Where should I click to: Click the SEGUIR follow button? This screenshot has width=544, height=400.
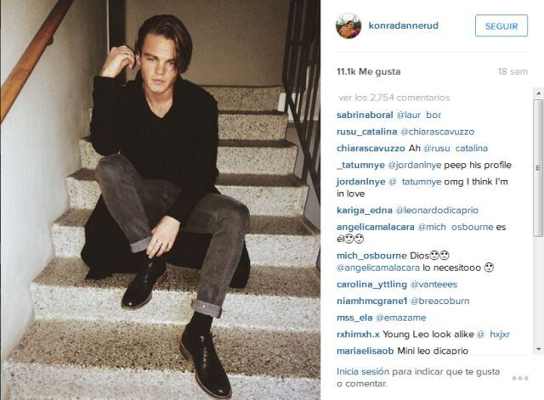coord(501,25)
